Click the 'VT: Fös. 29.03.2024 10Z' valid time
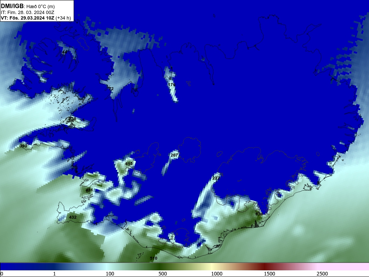Image resolution: width=369 pixels, height=277 pixels. pos(28,18)
